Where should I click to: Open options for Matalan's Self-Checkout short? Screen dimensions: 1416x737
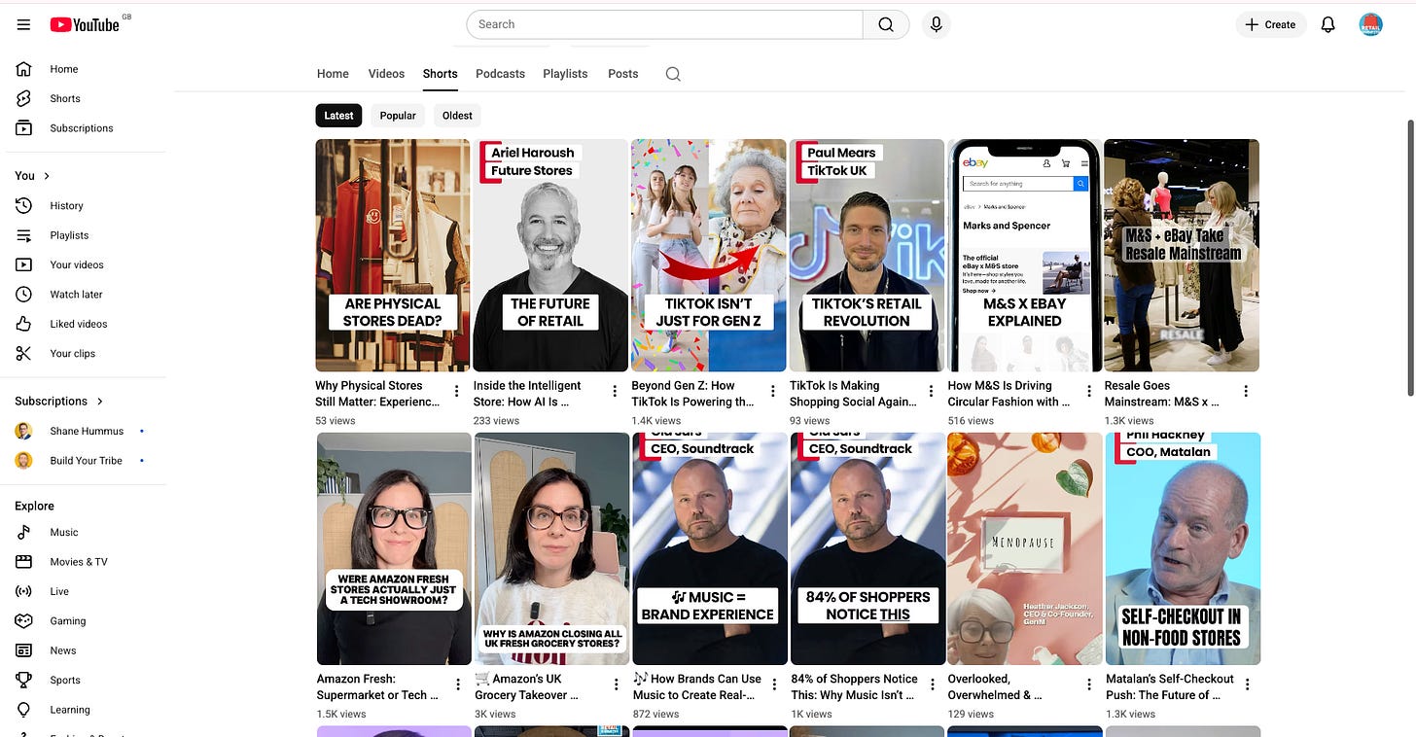(x=1247, y=684)
